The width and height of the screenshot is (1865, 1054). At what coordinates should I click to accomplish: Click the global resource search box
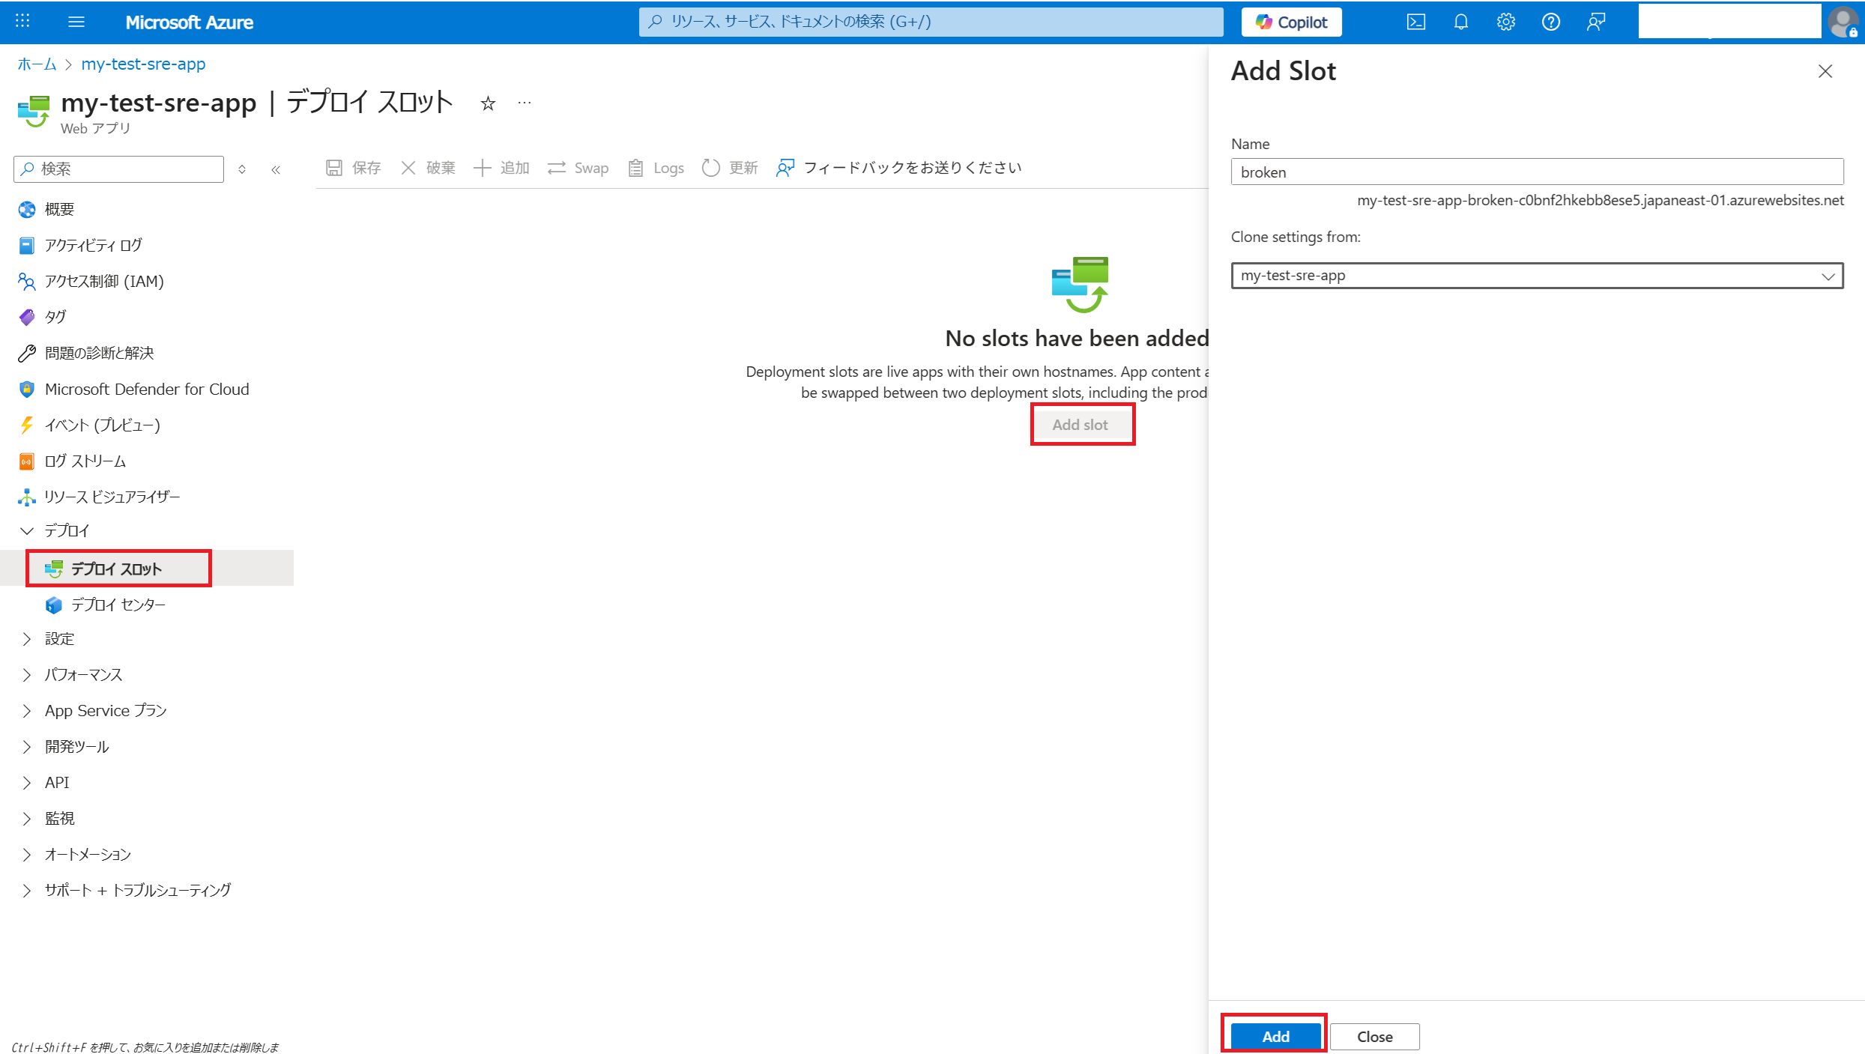(931, 22)
